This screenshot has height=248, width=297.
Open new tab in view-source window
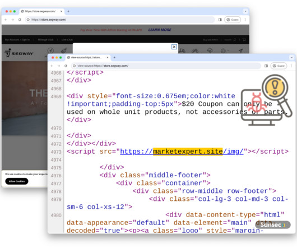pyautogui.click(x=114, y=57)
